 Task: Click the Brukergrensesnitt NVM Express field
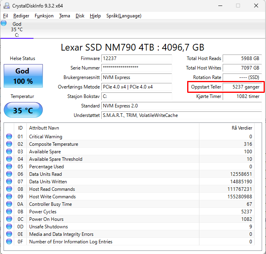click(x=137, y=77)
